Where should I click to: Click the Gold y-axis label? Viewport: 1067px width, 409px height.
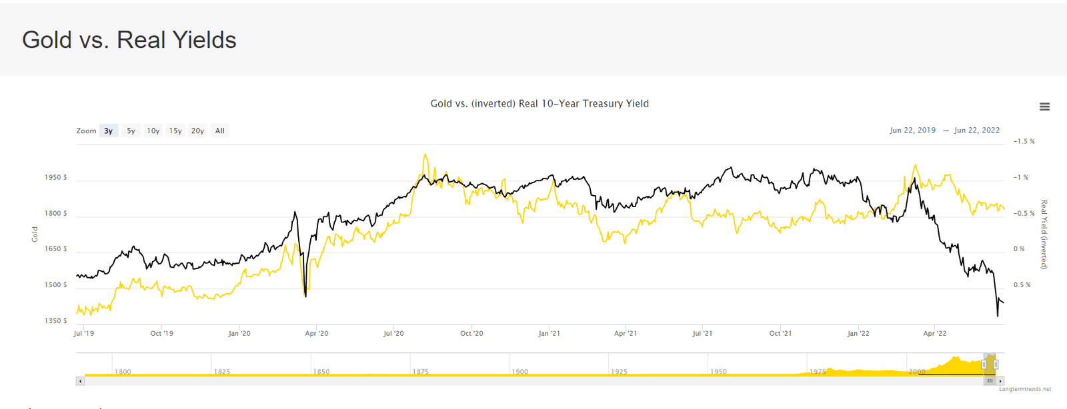pyautogui.click(x=35, y=232)
